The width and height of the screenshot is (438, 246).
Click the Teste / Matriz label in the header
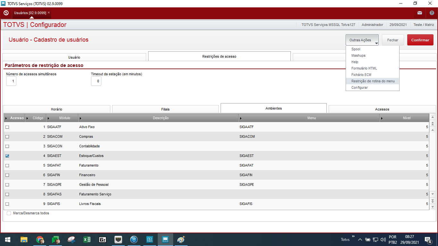click(x=424, y=25)
